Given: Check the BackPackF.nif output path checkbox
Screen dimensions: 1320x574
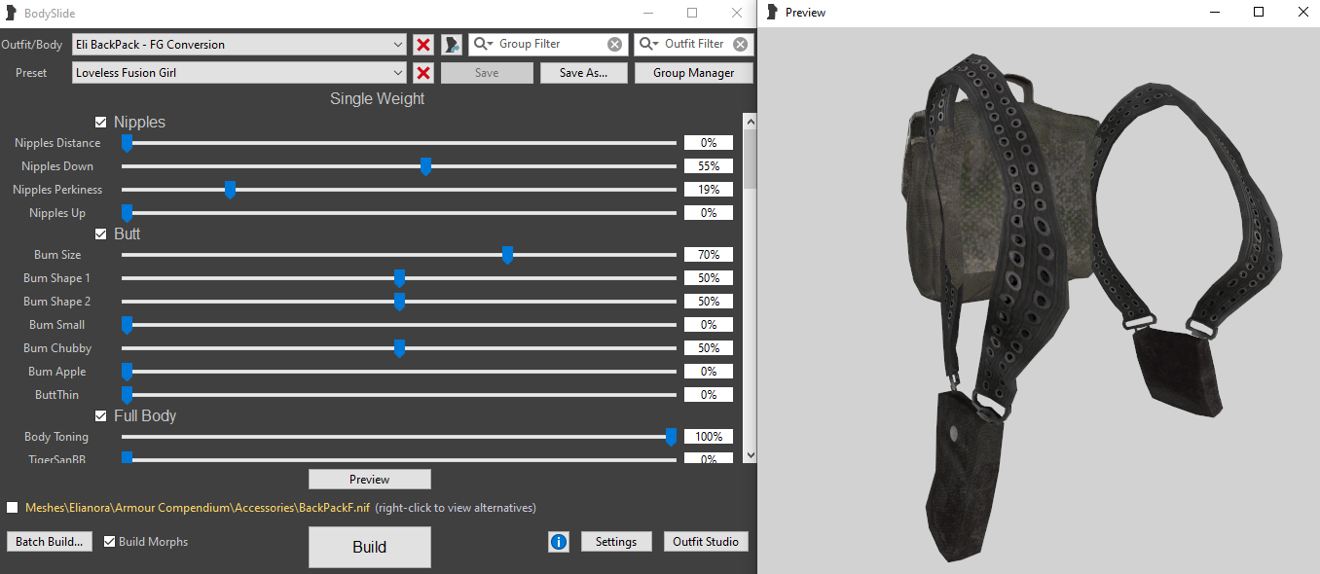Looking at the screenshot, I should point(12,507).
